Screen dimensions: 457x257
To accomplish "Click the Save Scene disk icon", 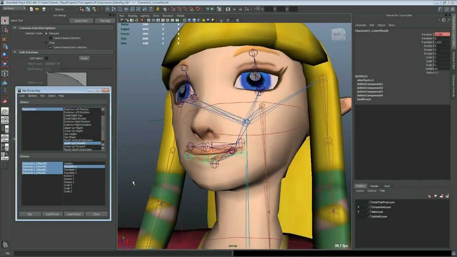I will tap(44, 9).
